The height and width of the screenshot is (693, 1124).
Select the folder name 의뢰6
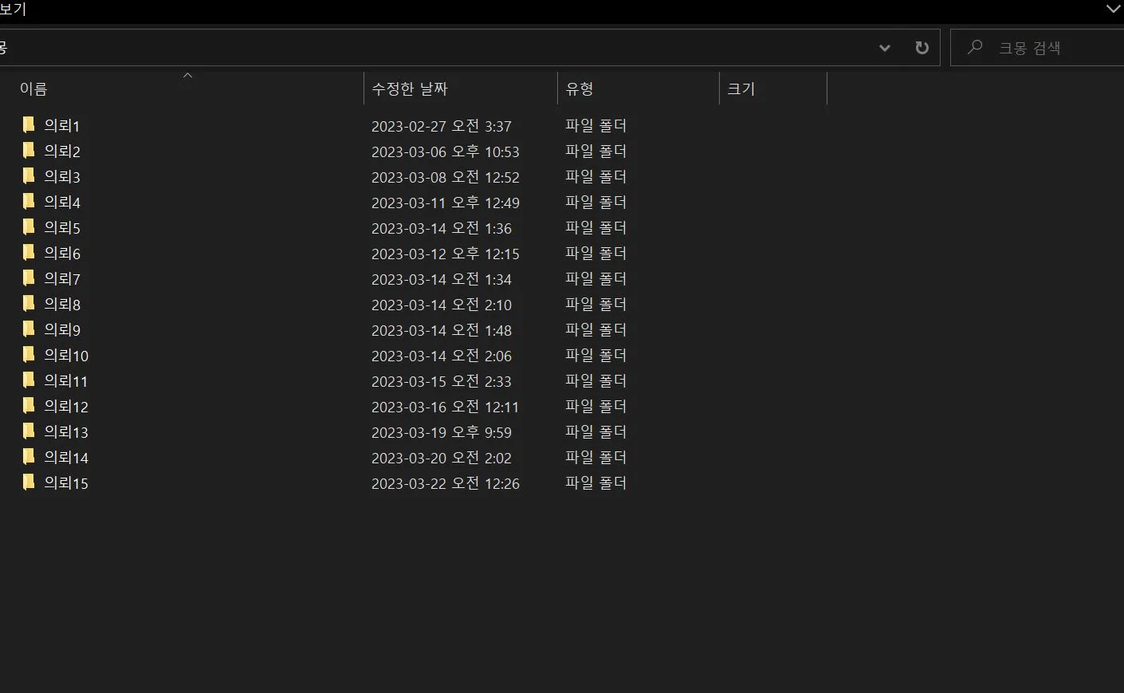pos(62,254)
